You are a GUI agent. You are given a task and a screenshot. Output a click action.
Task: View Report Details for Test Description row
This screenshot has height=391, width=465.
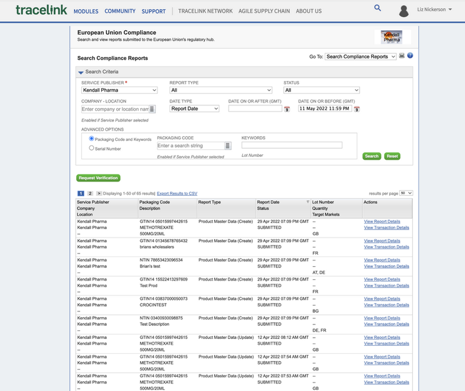pos(382,318)
